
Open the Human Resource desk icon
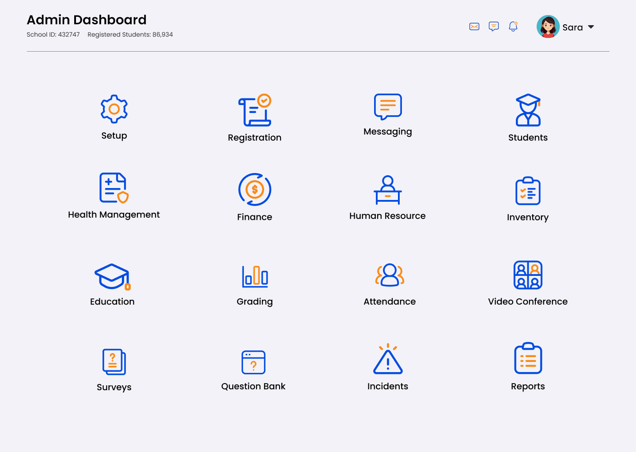click(388, 190)
